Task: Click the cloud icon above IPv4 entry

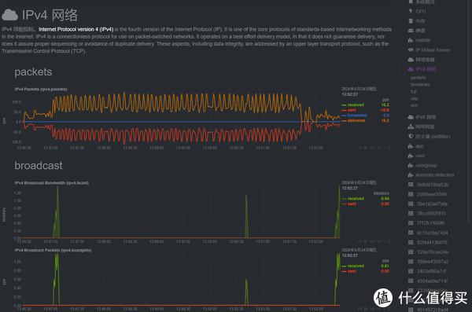Action: pyautogui.click(x=411, y=60)
